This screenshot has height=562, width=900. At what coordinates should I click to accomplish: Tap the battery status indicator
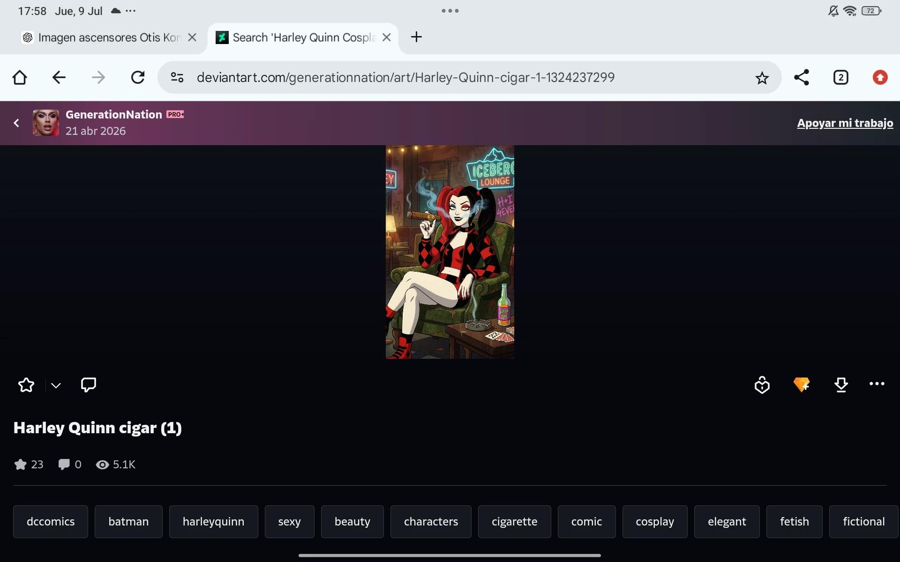(871, 11)
